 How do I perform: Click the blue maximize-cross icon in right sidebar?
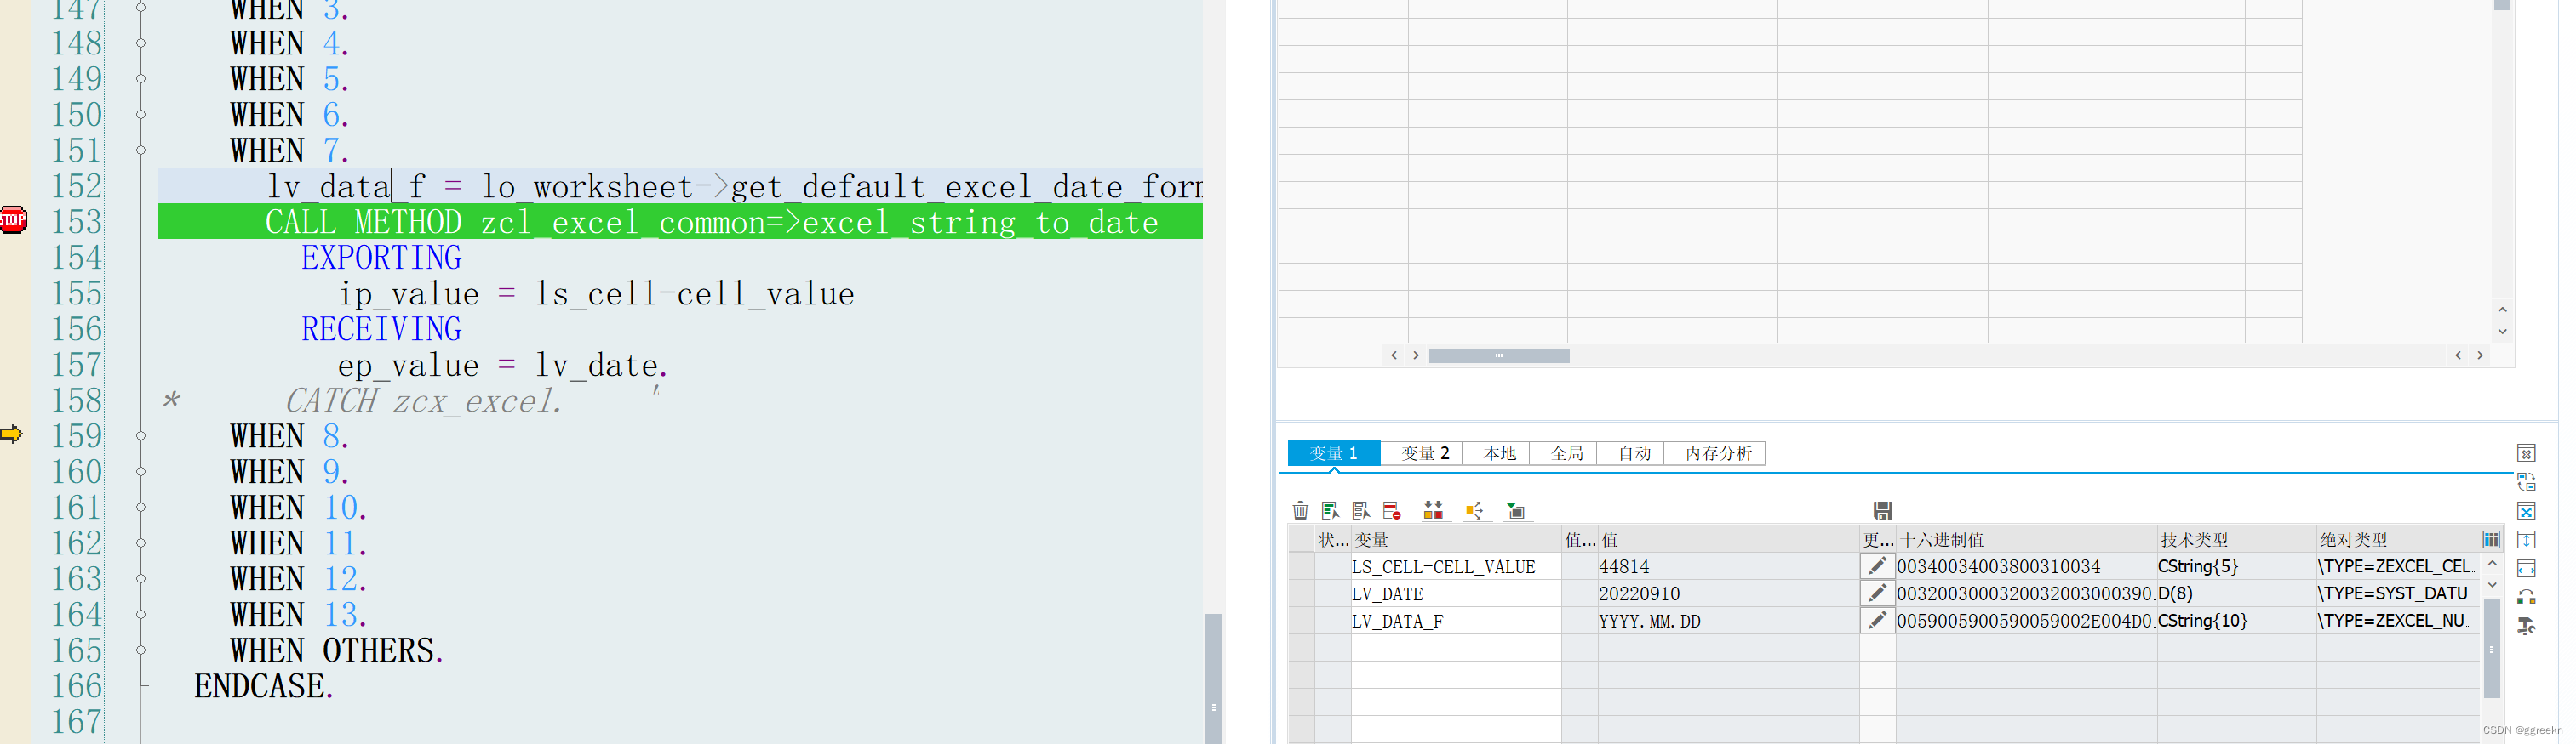[2526, 511]
